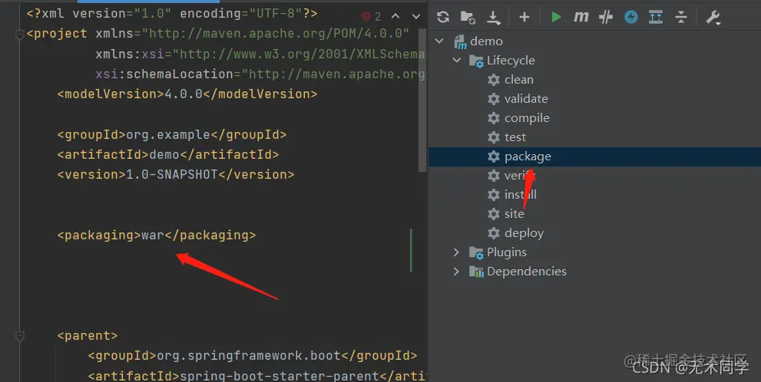Click the artifactId demo line
Viewport: 761px width, 382px height.
168,155
